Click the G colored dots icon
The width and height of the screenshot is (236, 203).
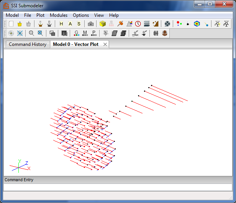pyautogui.click(x=76, y=33)
